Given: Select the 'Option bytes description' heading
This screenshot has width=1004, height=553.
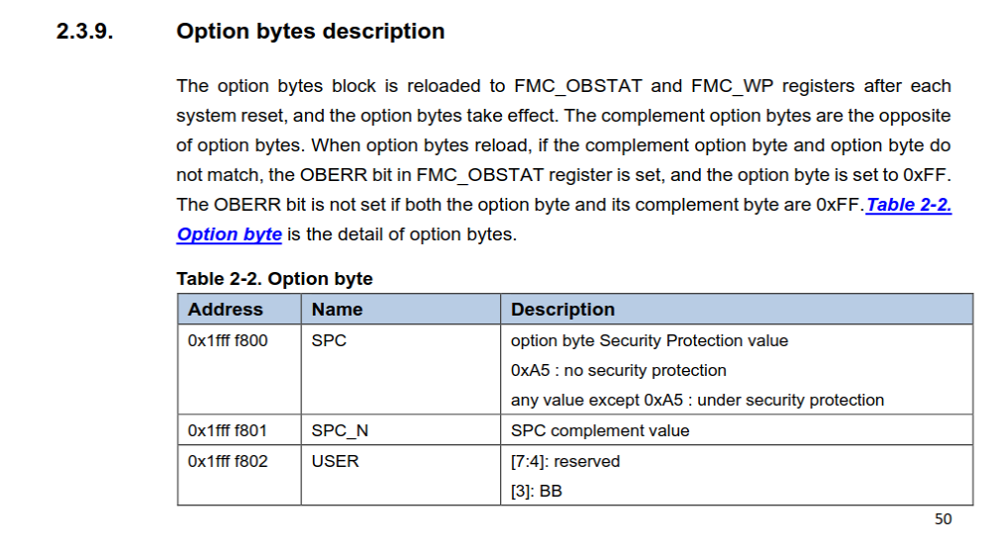Looking at the screenshot, I should point(311,32).
